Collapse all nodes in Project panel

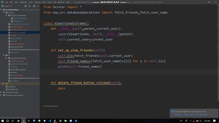point(29,6)
